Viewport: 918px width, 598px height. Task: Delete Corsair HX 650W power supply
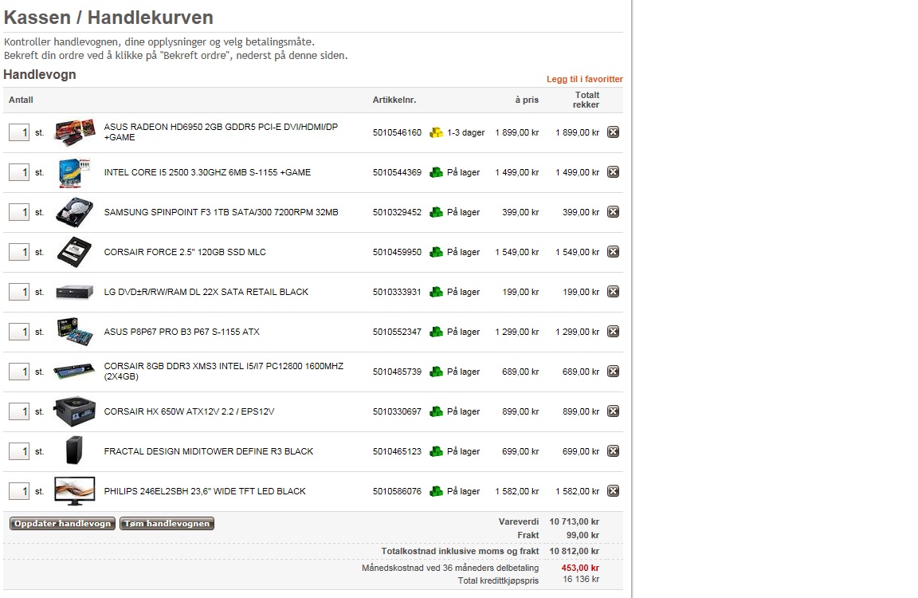click(613, 411)
